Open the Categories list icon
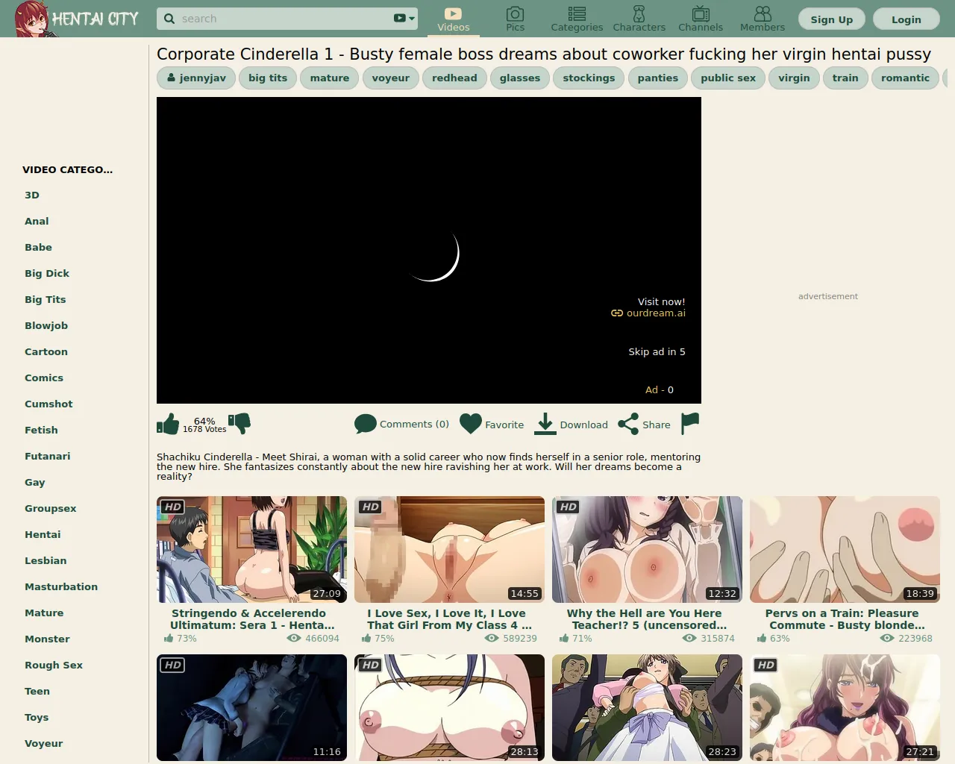The height and width of the screenshot is (764, 955). 577,14
